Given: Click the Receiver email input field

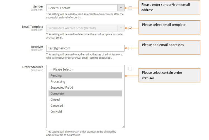Looking at the screenshot, I should pos(85,48).
